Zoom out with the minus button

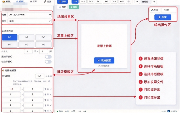[137, 2]
